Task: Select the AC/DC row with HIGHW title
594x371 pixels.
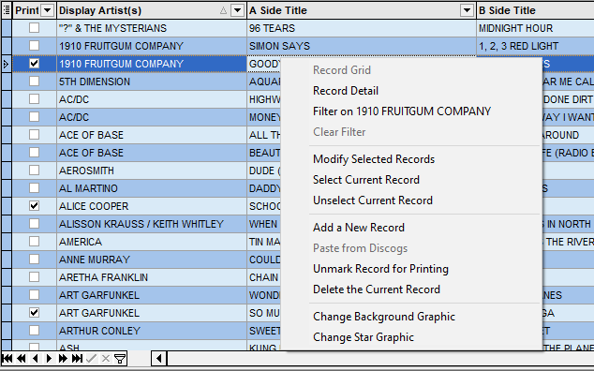Action: [x=152, y=99]
